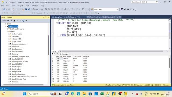
Task: Click the results grid vertical scrollbar
Action: pos(170,63)
